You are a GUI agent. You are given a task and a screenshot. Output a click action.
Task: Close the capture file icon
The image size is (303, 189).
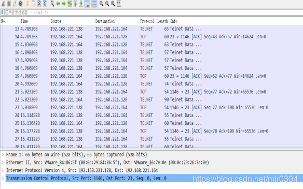click(39, 4)
